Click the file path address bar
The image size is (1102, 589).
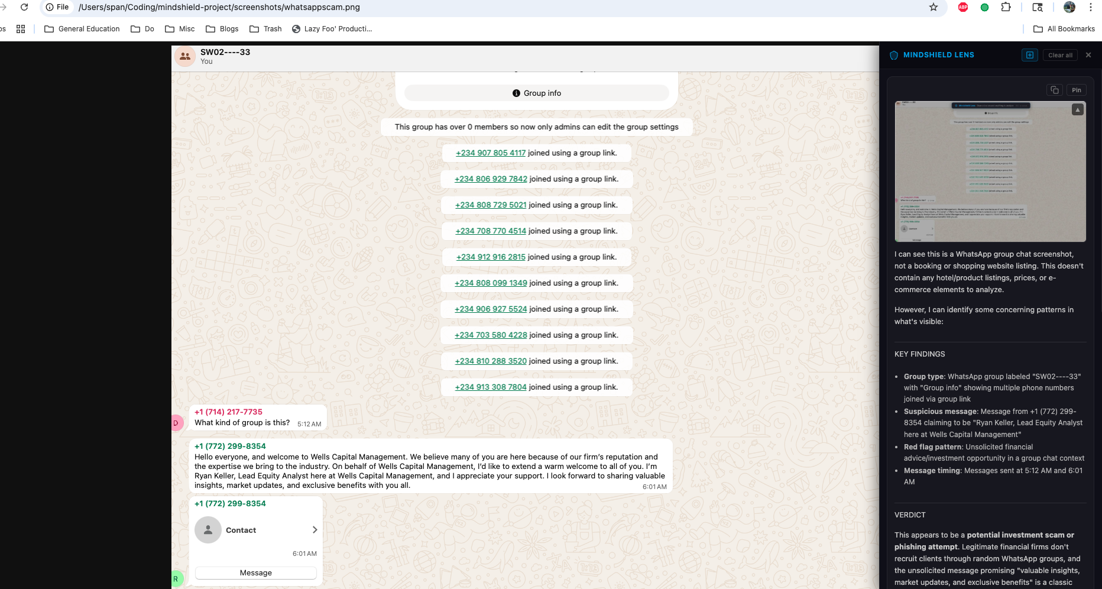236,7
